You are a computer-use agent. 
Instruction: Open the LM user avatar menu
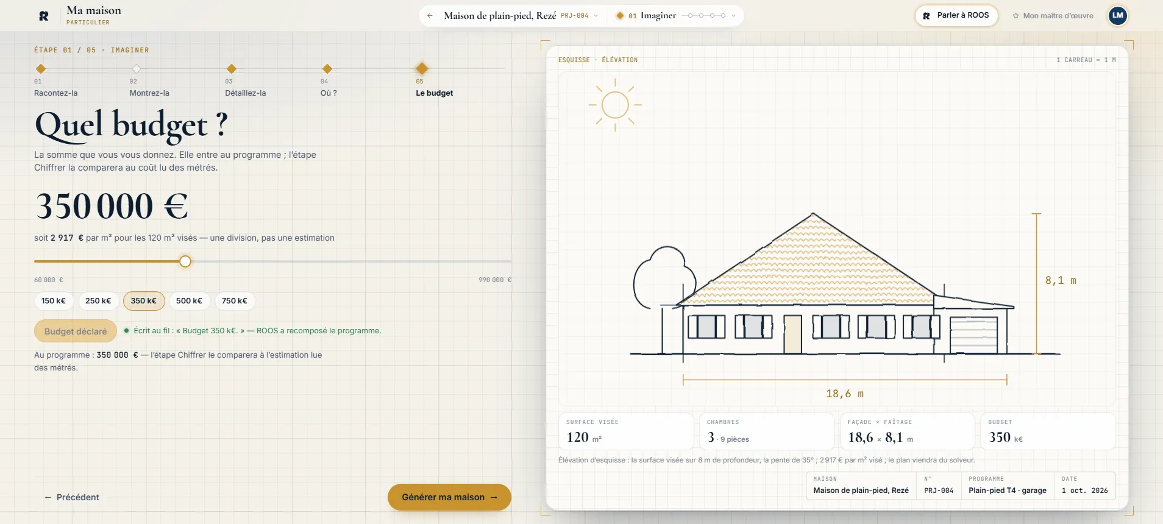(x=1117, y=15)
